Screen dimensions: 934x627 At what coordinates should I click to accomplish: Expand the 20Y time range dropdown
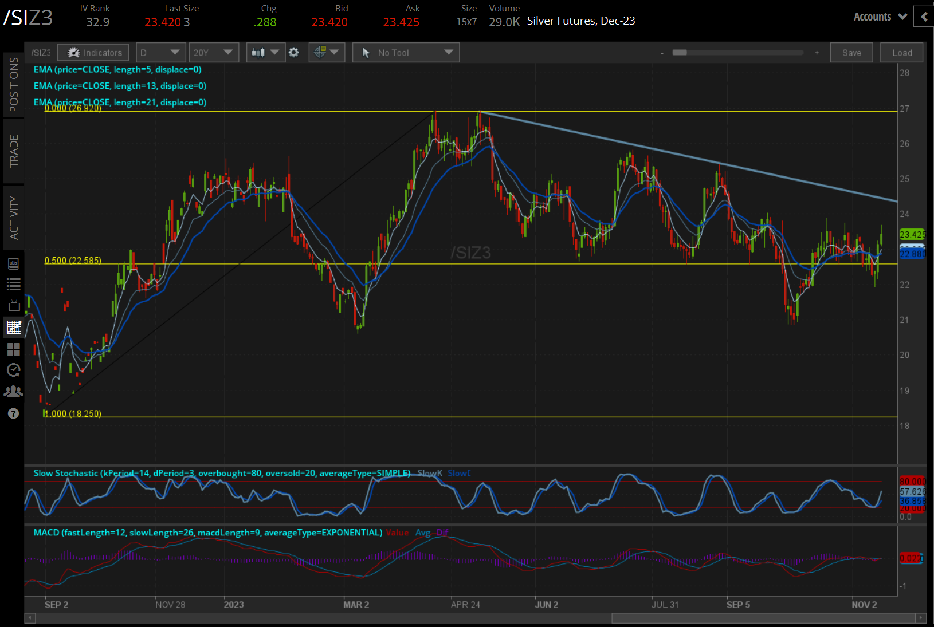[214, 53]
